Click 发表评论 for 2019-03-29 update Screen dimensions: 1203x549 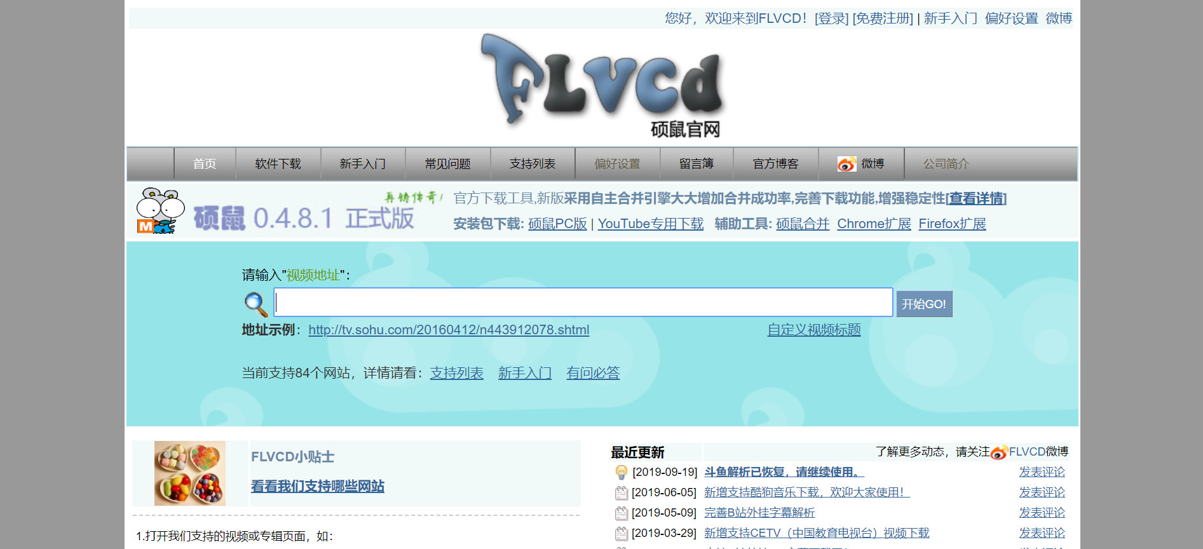1042,533
